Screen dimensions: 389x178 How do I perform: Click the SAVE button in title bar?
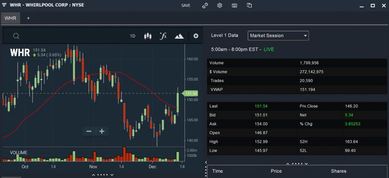pos(185,5)
